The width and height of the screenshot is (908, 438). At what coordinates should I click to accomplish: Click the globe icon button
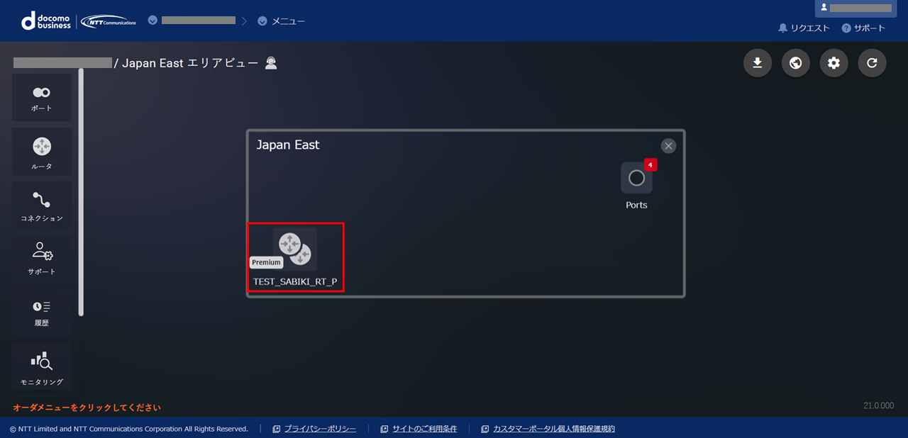click(796, 63)
